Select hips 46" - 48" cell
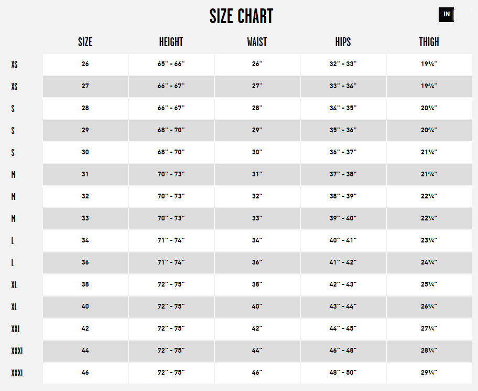Viewport: 478px width, 391px height. click(343, 351)
